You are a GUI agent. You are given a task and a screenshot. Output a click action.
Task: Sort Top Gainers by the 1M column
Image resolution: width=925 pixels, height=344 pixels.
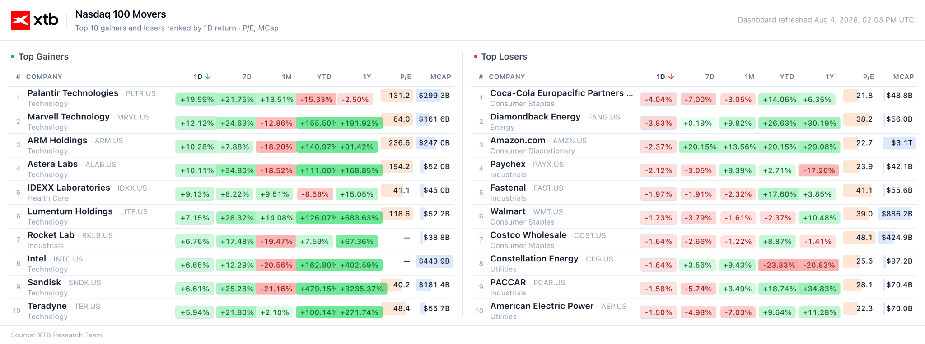coord(286,77)
